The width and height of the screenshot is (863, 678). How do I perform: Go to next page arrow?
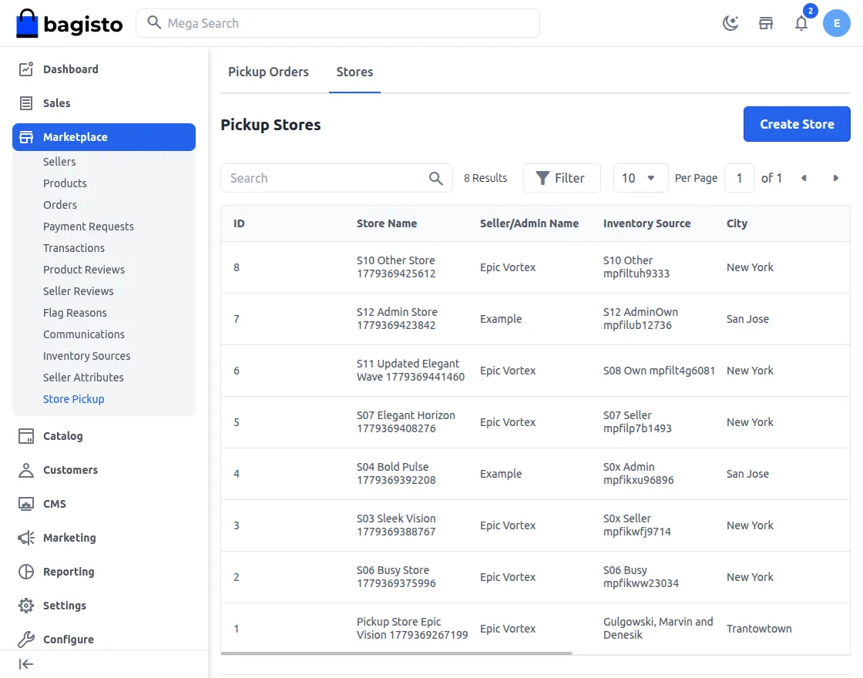point(835,178)
